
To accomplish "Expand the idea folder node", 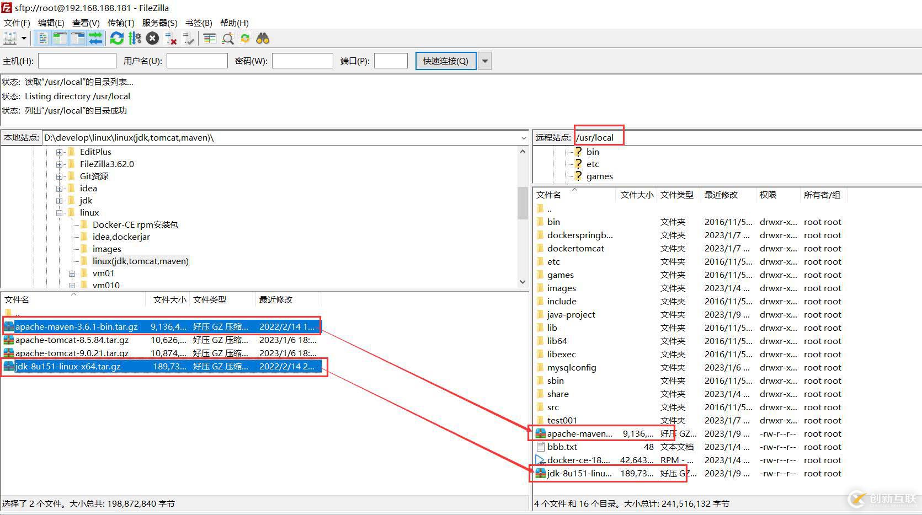I will coord(60,188).
